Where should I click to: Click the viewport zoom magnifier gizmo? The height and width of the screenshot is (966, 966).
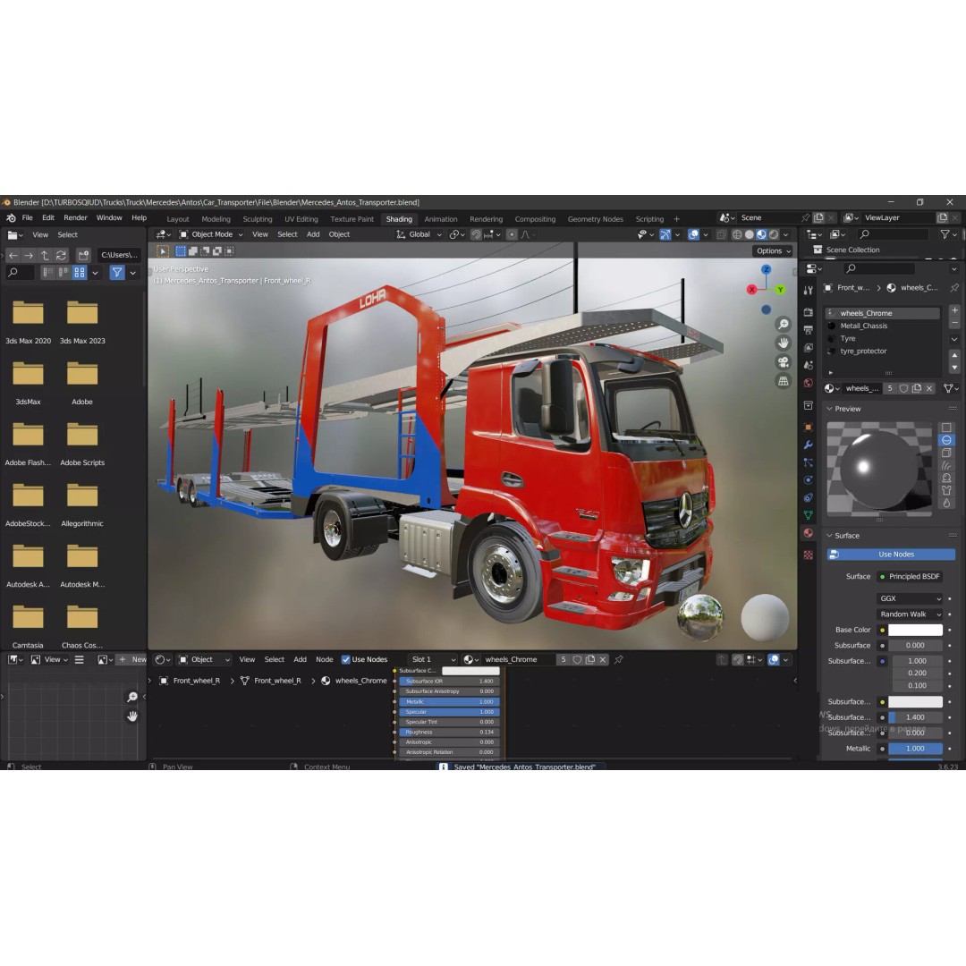click(783, 325)
